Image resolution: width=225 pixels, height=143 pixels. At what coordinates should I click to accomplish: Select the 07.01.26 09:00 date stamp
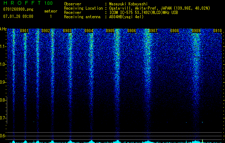[x=18, y=16]
